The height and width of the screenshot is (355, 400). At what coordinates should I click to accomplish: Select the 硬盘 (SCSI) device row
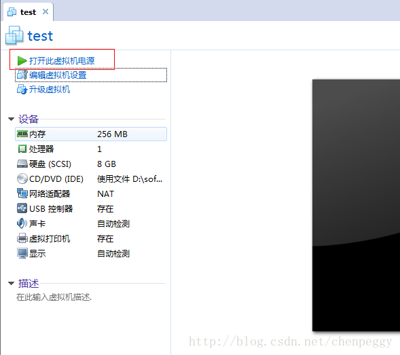[x=91, y=164]
